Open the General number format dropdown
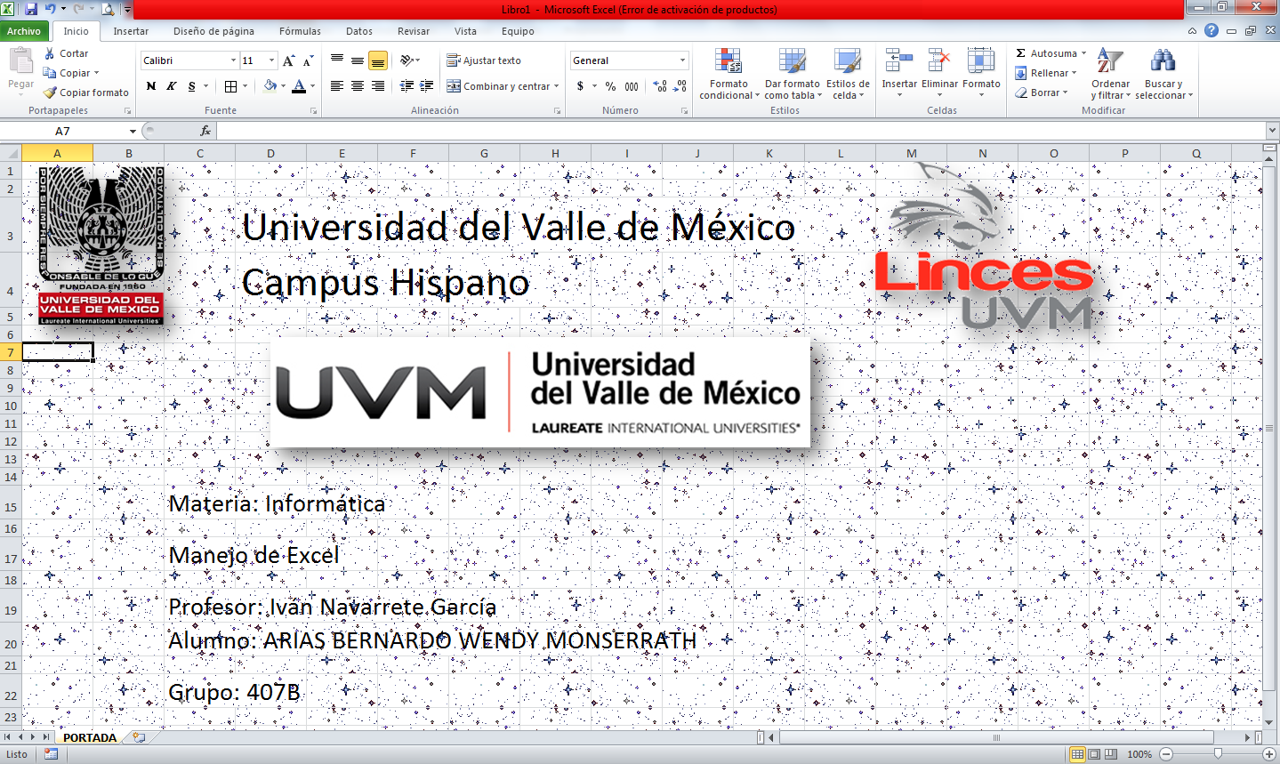The width and height of the screenshot is (1280, 764). (x=682, y=60)
